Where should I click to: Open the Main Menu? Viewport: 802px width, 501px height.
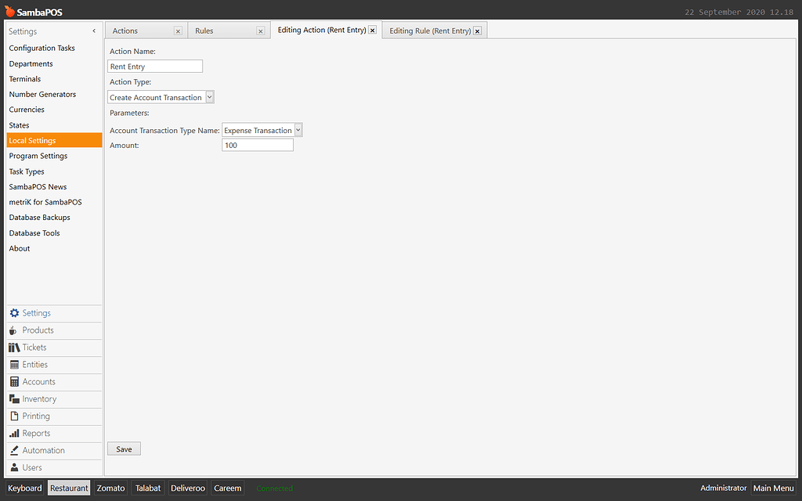coord(773,488)
